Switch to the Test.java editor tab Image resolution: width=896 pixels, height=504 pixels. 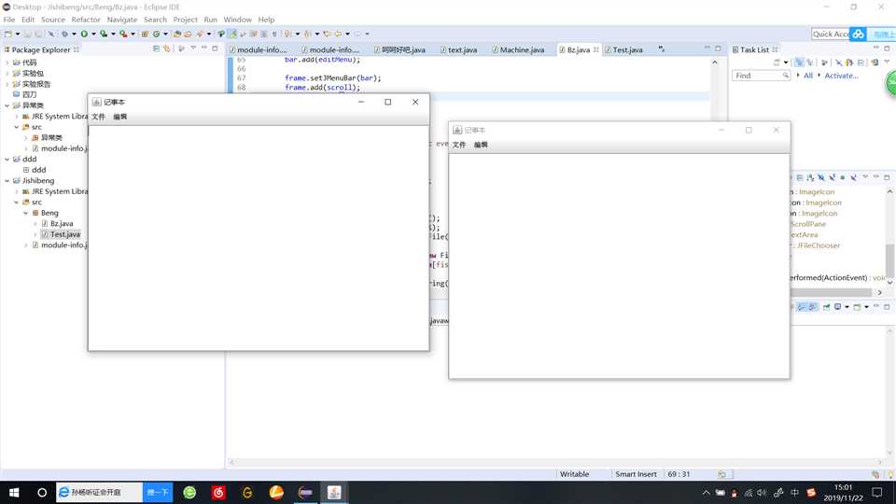pos(627,49)
